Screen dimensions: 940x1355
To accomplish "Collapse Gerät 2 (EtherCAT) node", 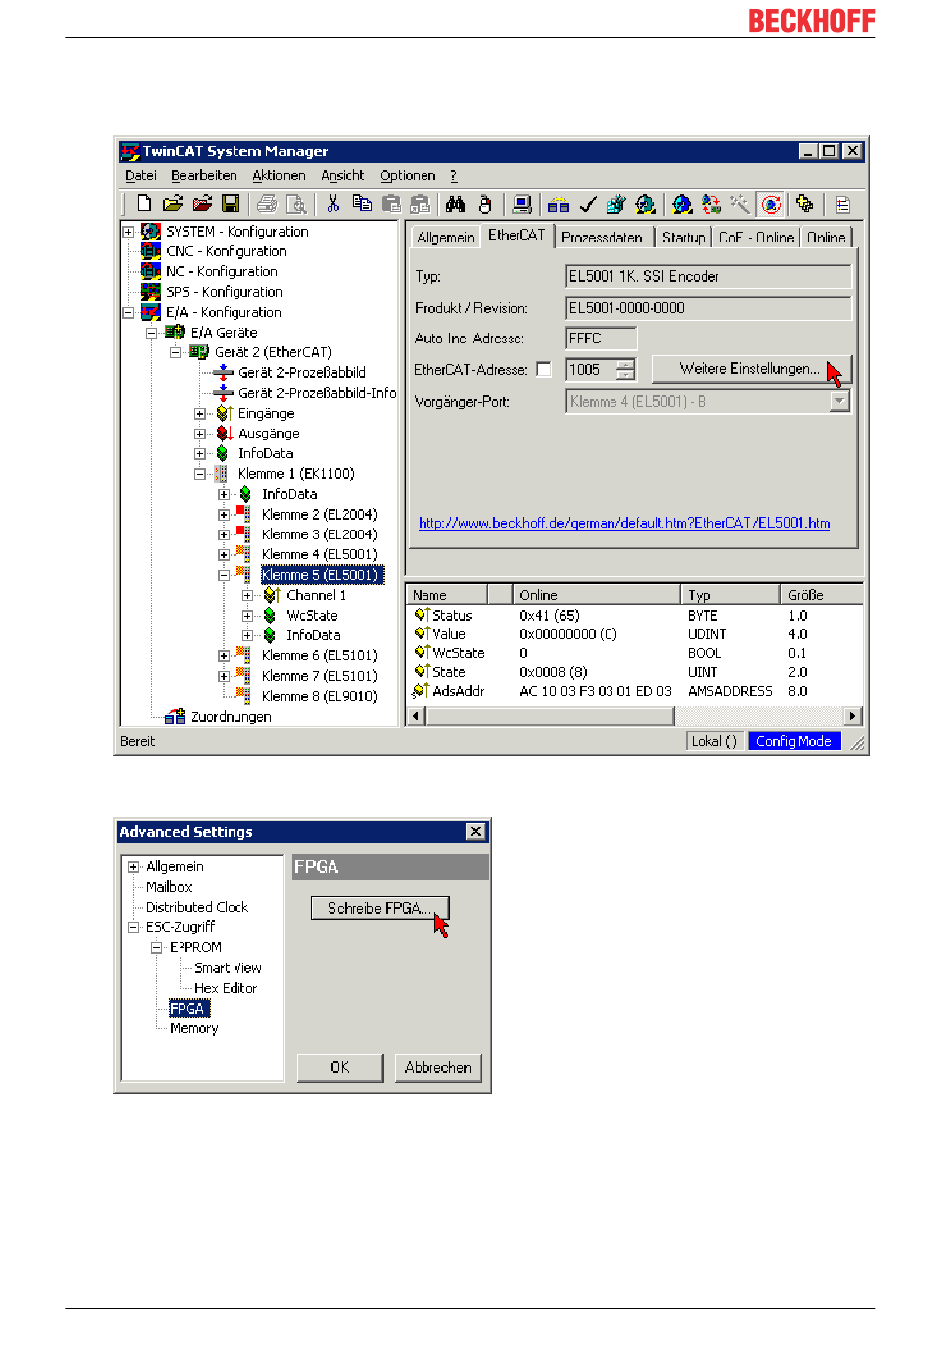I will click(x=175, y=352).
